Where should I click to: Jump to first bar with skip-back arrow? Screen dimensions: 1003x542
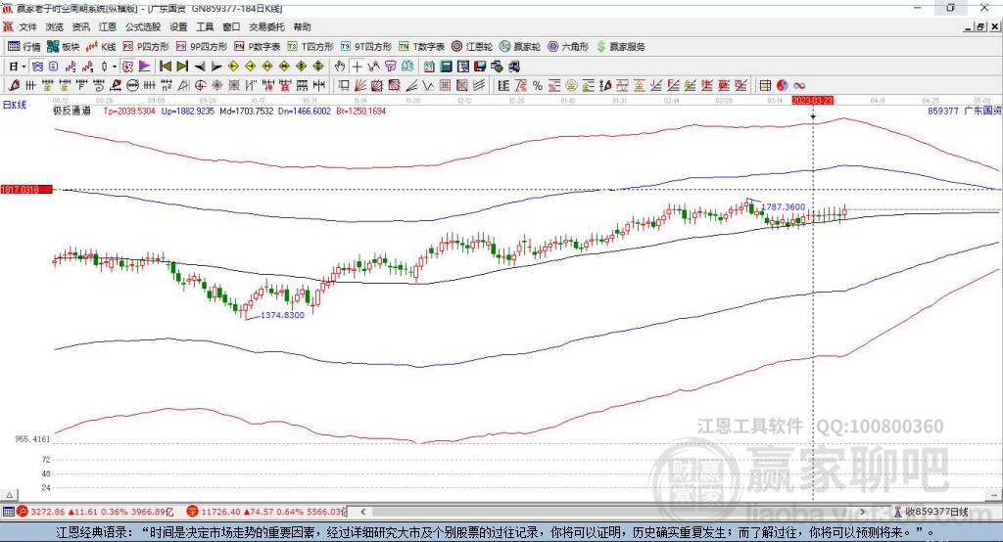point(165,67)
